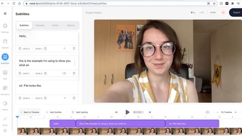The height and width of the screenshot is (136, 242).
Task: Open the hamburger menu in the sidebar
Action: click(x=5, y=14)
